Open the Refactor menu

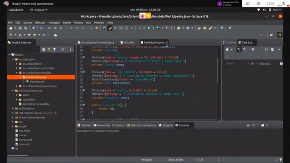(40, 23)
